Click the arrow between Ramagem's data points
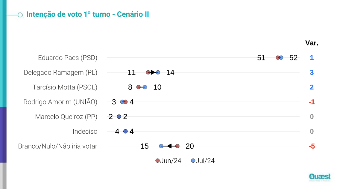Screen dimensions: 337x189 (153, 72)
